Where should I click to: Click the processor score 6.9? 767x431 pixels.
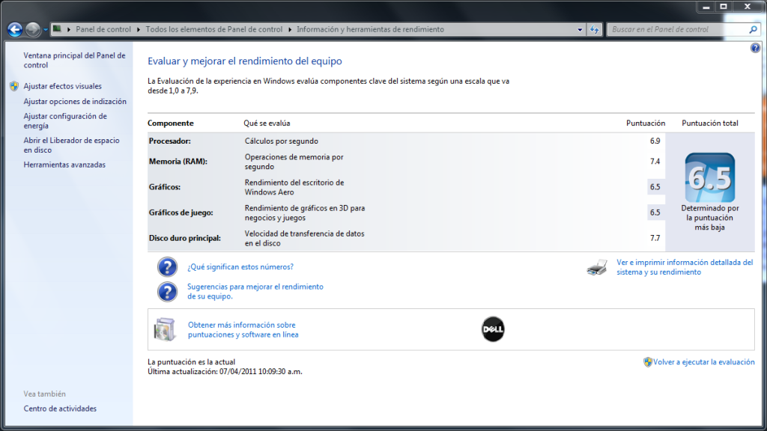[655, 141]
